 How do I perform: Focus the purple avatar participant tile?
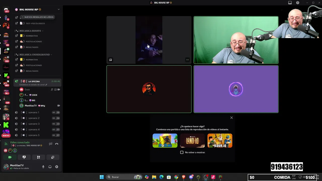pyautogui.click(x=236, y=89)
